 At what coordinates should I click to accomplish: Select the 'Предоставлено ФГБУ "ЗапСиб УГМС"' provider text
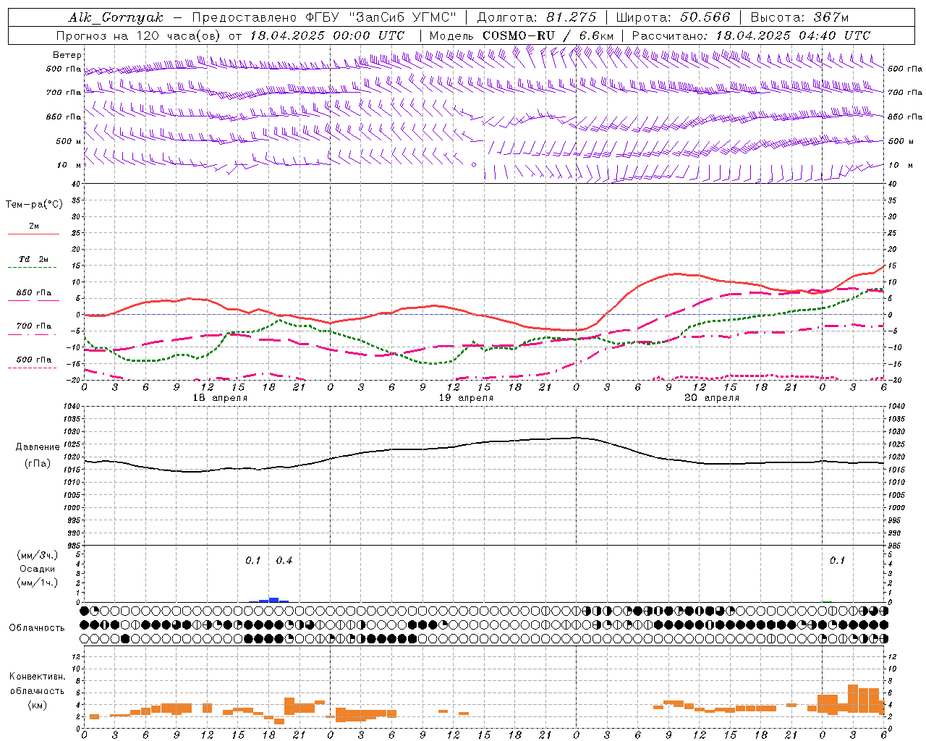point(325,17)
